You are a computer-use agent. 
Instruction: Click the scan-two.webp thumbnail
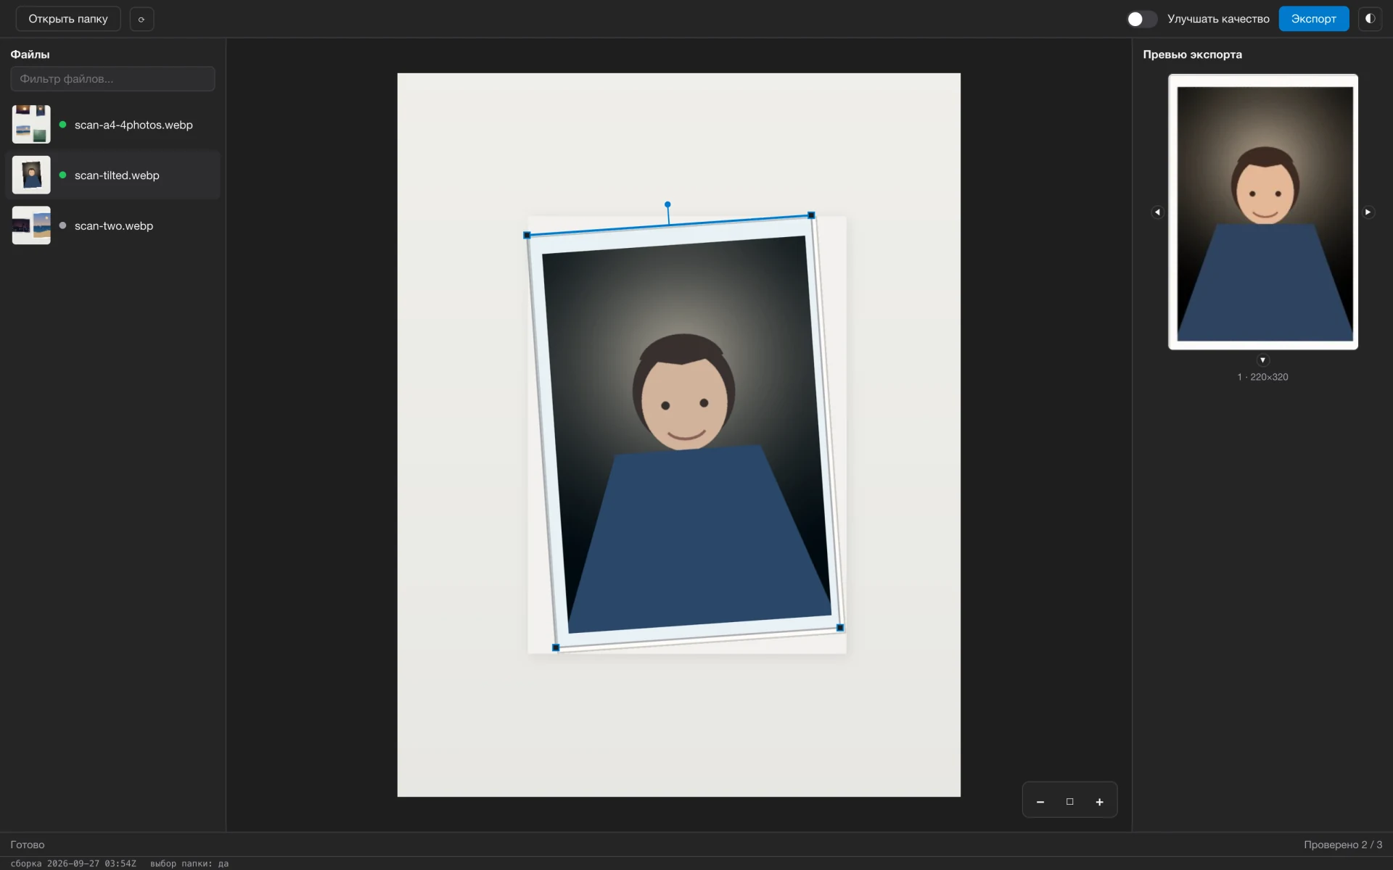coord(31,225)
